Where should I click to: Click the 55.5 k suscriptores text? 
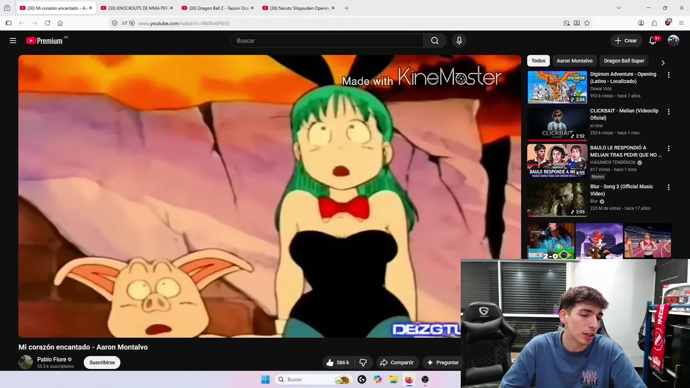56,366
